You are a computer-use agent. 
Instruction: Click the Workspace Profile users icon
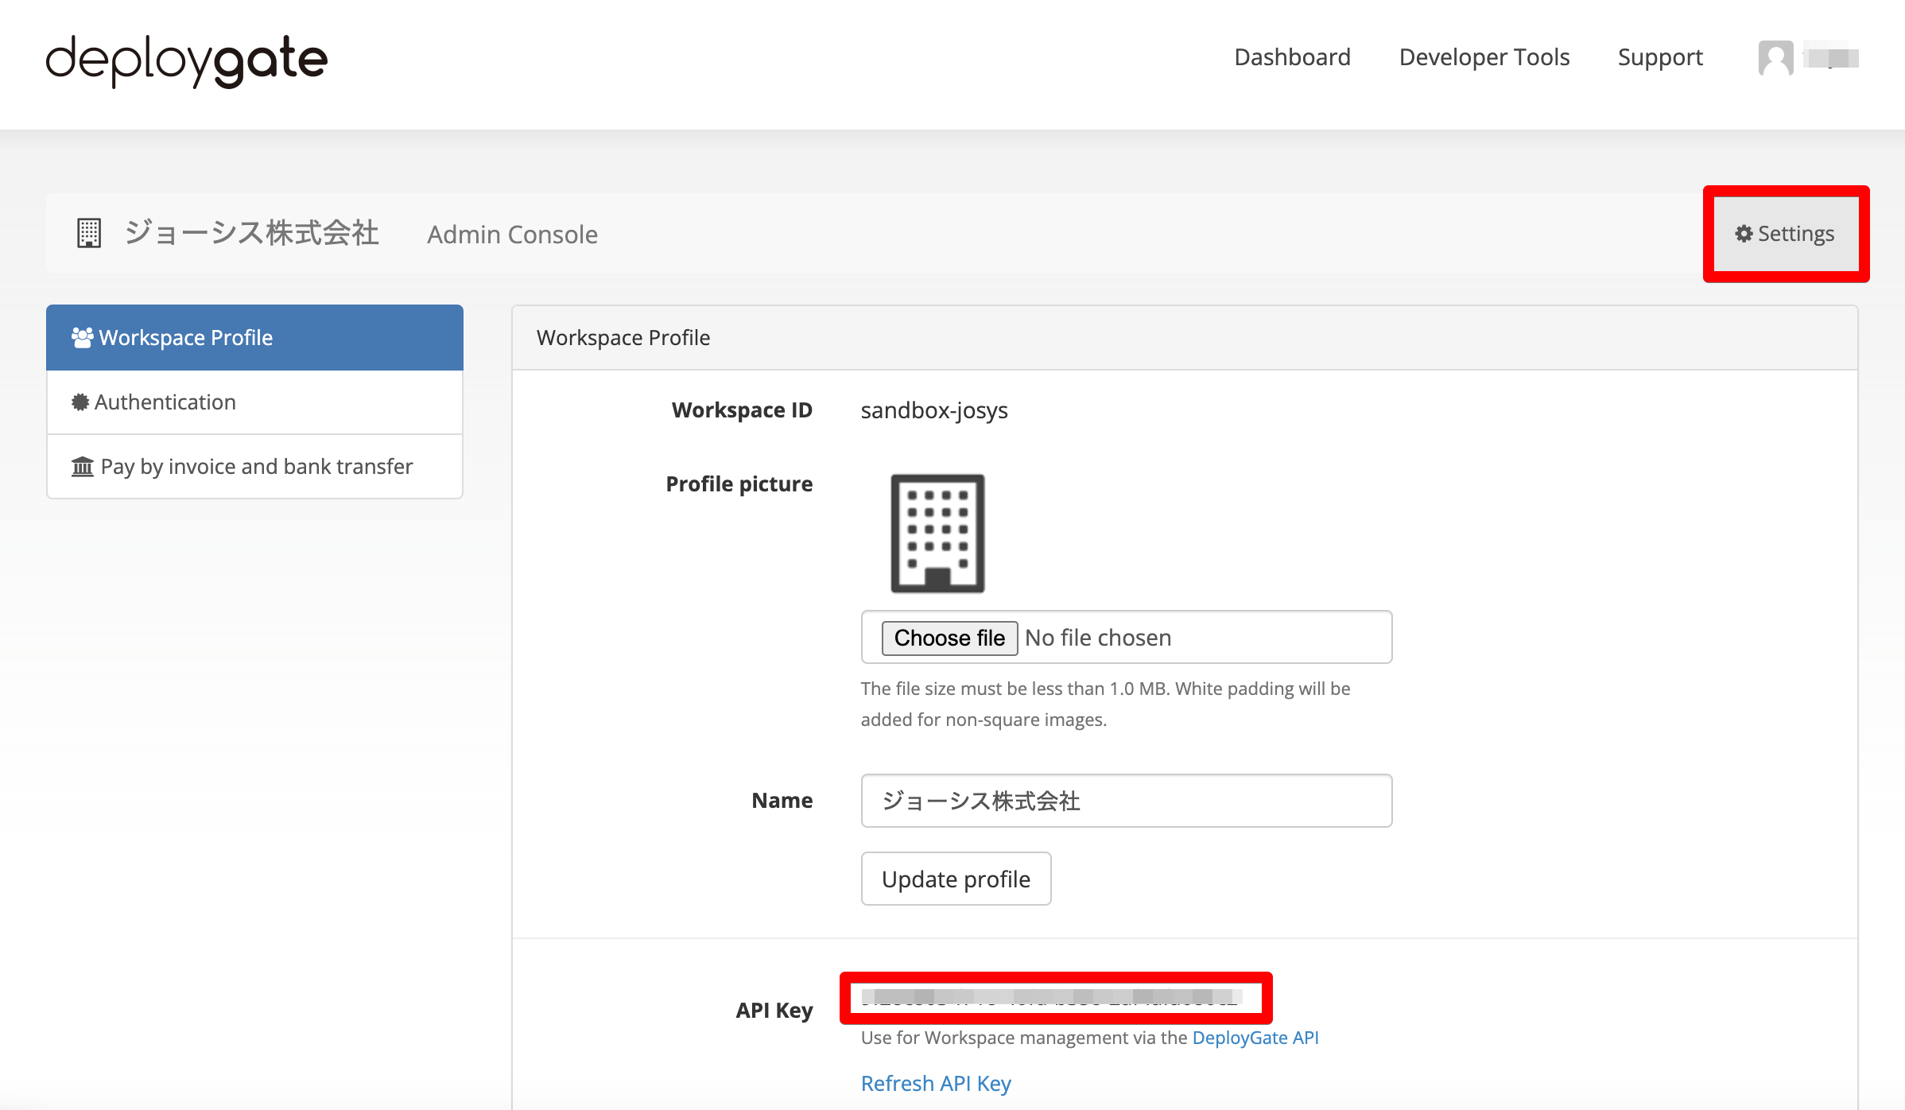[82, 338]
